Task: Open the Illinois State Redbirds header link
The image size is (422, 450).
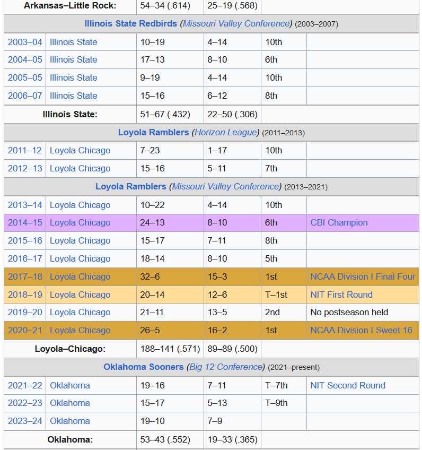Action: 130,23
